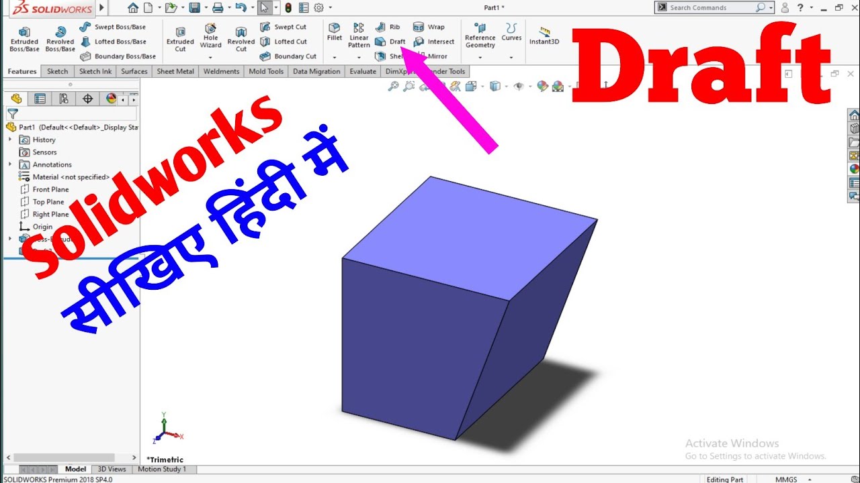860x483 pixels.
Task: Open the Evaluate tab
Action: [x=363, y=71]
